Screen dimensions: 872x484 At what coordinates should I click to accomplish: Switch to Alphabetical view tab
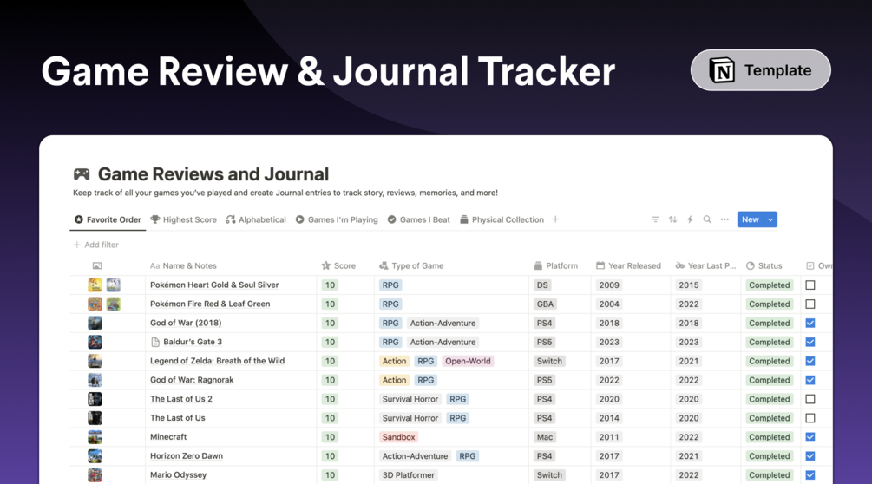[x=256, y=219]
